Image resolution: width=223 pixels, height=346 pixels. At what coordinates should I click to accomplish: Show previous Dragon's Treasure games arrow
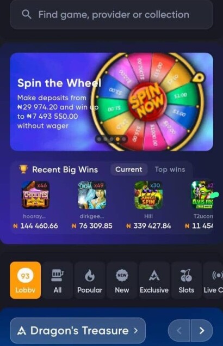pyautogui.click(x=179, y=330)
